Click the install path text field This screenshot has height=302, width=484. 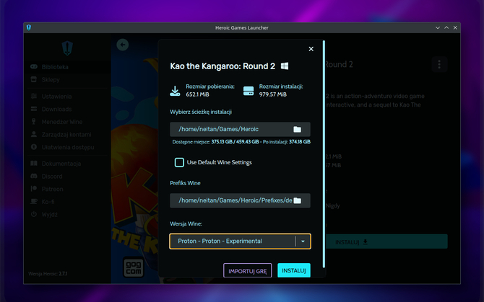pos(230,130)
